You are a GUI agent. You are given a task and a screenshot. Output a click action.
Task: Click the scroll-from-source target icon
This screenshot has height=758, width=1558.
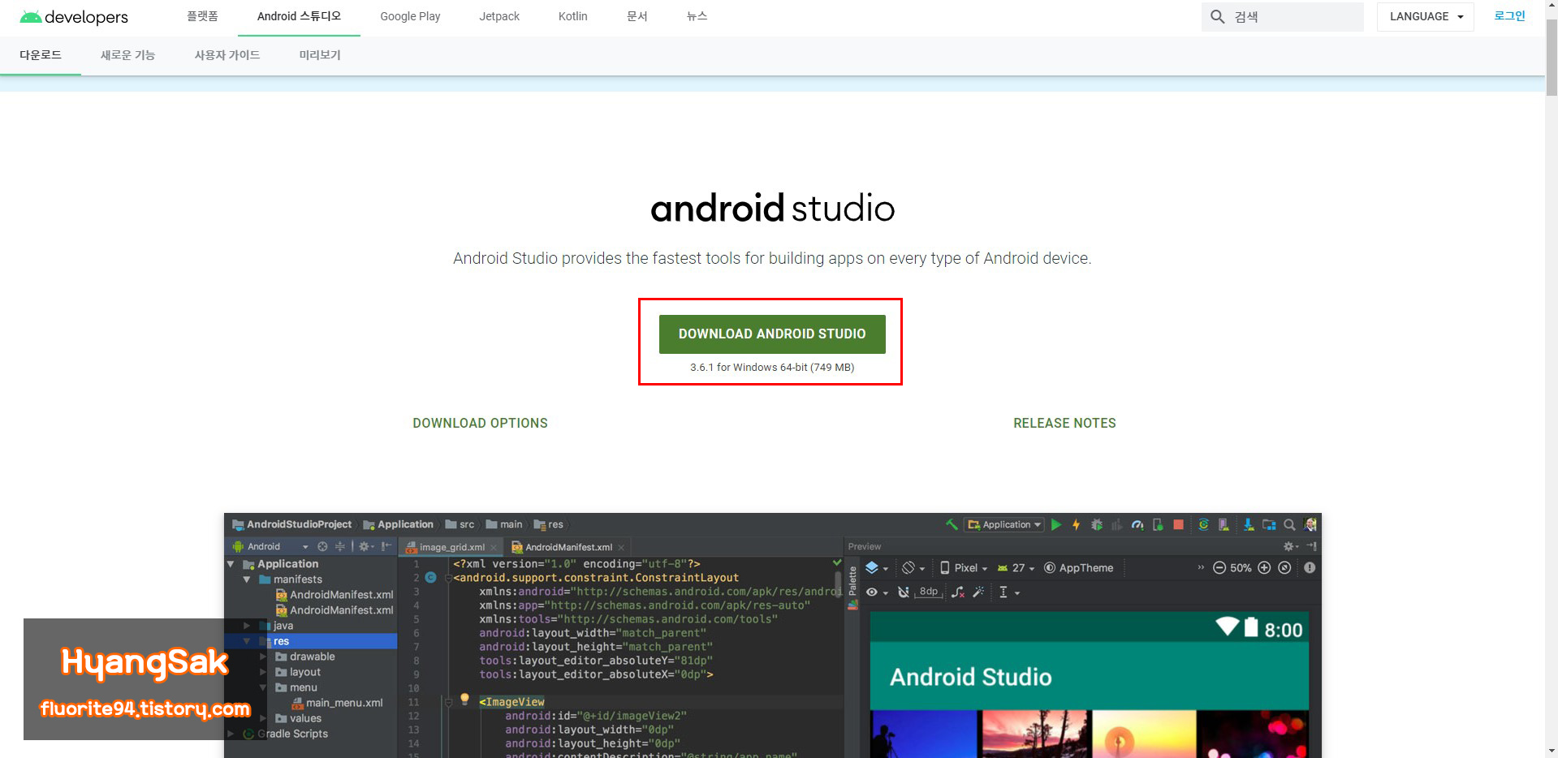322,546
